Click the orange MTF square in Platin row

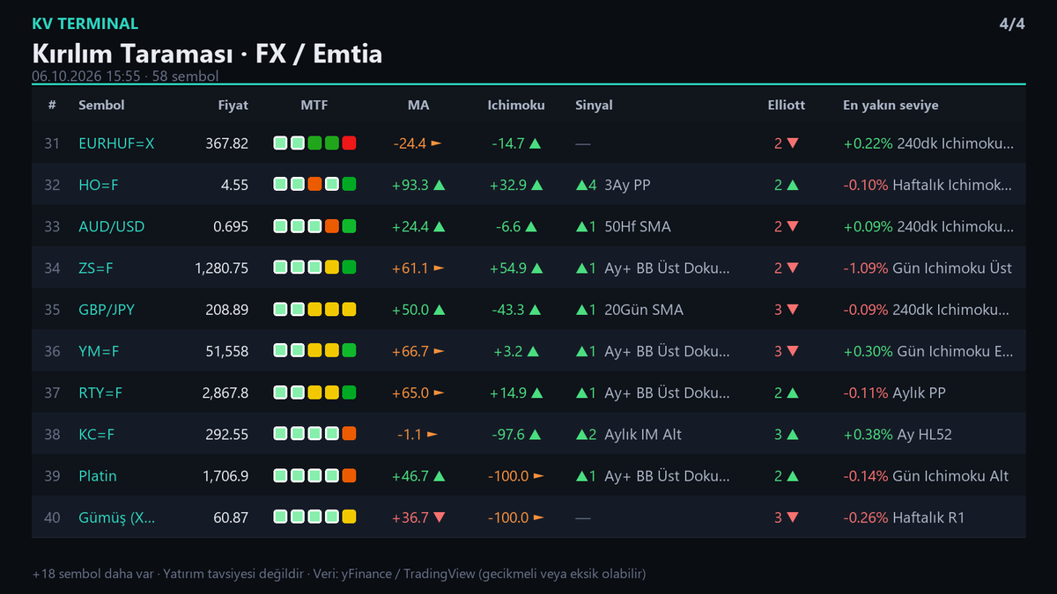(349, 476)
